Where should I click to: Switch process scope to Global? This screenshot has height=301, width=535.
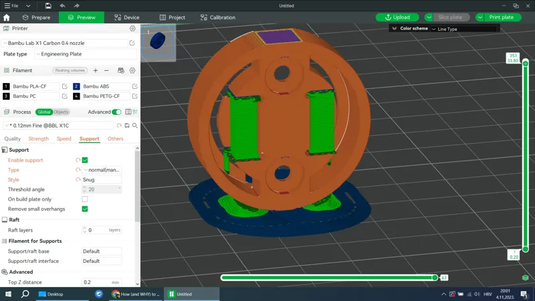(44, 112)
